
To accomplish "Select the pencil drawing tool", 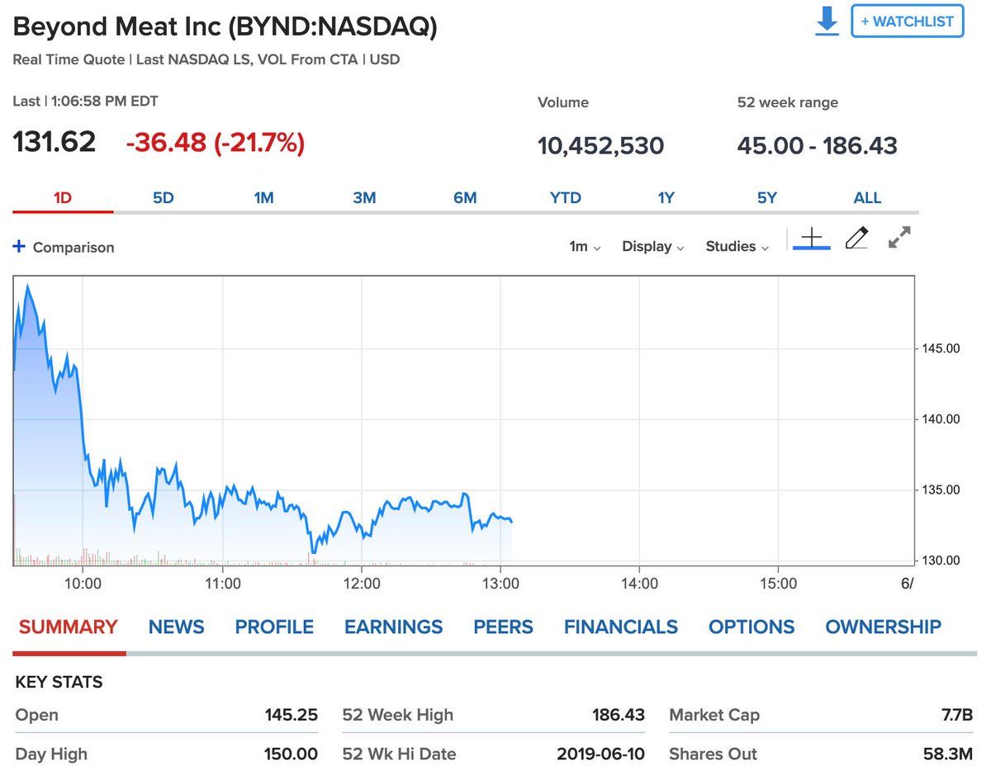I will point(856,239).
